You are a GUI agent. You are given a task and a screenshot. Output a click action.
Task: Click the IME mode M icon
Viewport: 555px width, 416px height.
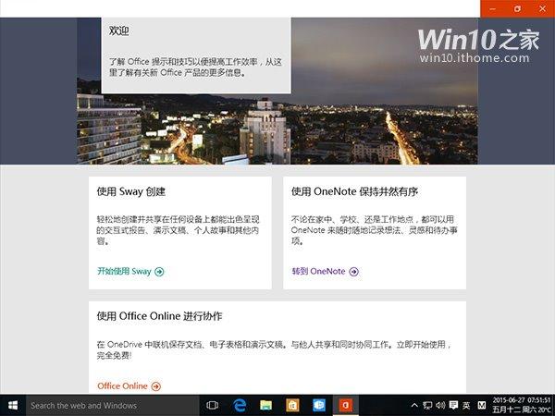click(x=481, y=406)
